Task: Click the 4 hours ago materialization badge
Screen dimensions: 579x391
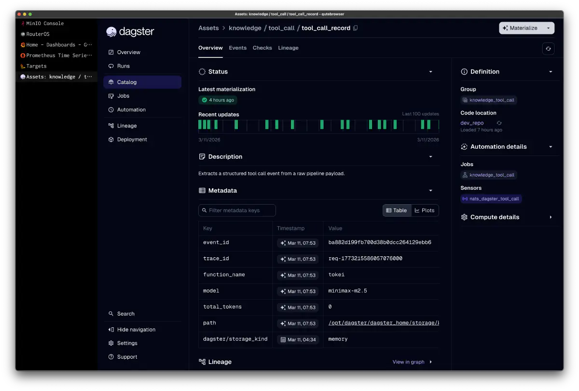Action: (218, 100)
